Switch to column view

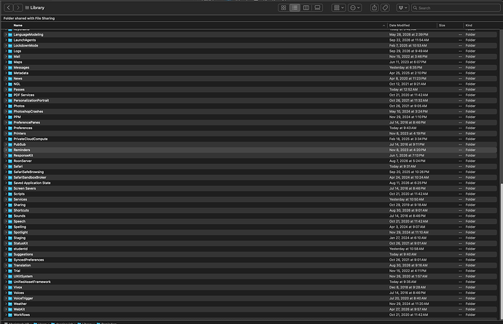[x=306, y=8]
